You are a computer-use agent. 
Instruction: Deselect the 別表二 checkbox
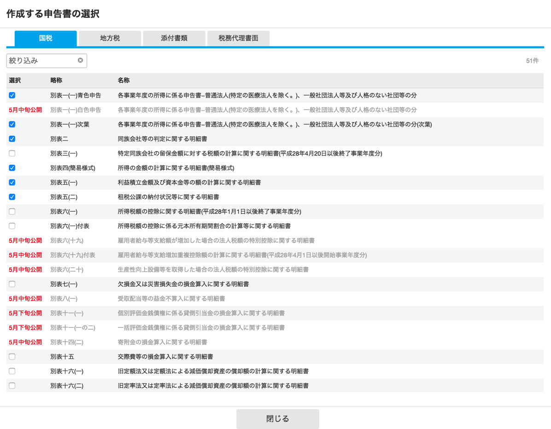[12, 139]
